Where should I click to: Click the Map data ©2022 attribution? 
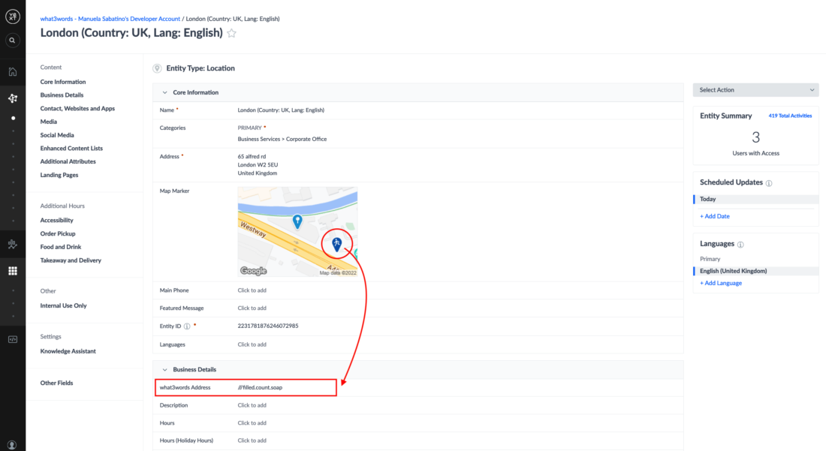[x=338, y=273]
